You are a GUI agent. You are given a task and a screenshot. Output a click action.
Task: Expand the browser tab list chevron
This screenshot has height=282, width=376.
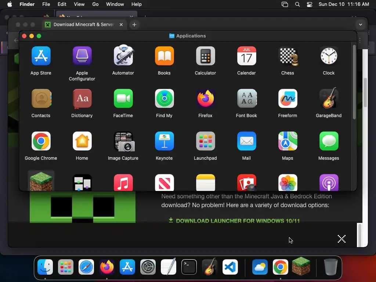pyautogui.click(x=361, y=25)
